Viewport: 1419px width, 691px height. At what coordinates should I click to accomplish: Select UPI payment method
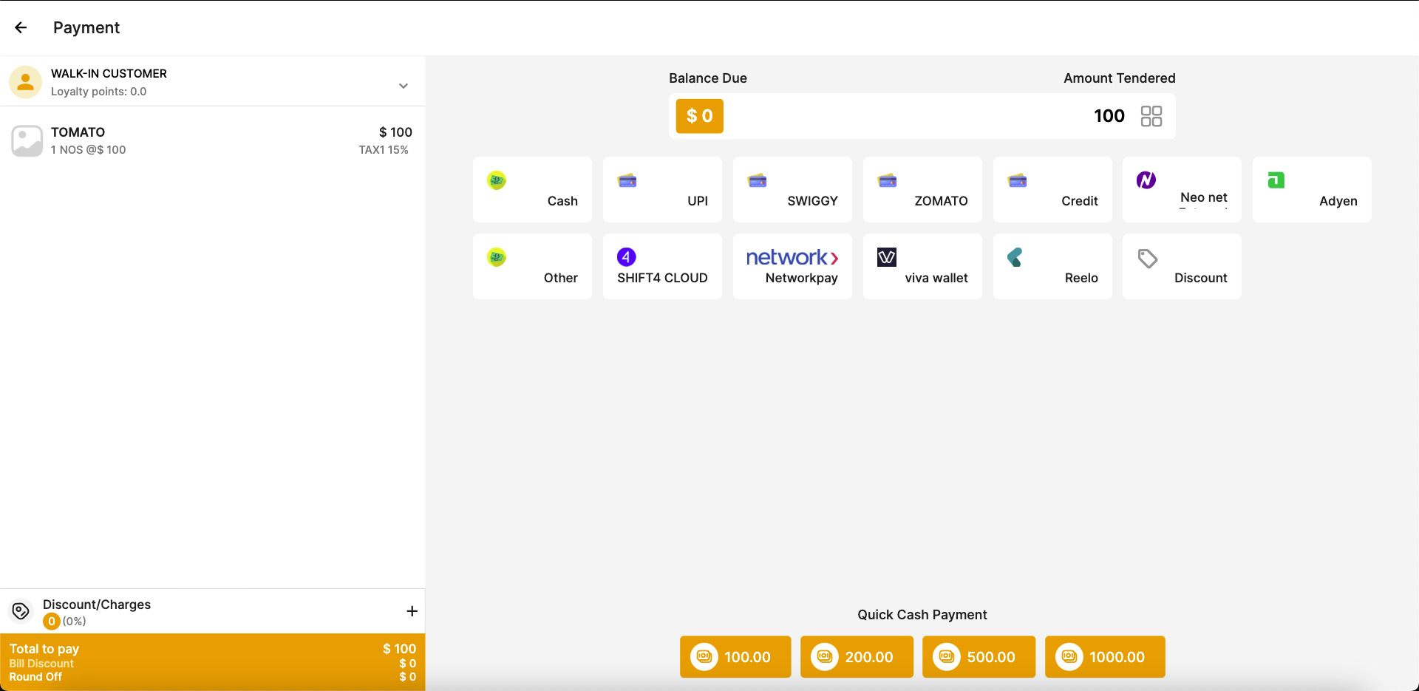662,189
